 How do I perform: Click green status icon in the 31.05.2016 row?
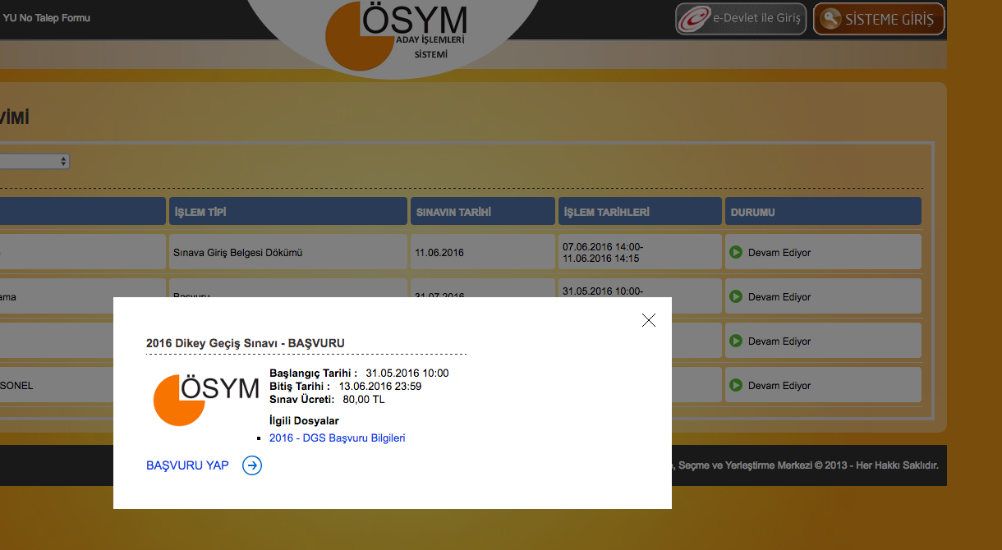736,296
